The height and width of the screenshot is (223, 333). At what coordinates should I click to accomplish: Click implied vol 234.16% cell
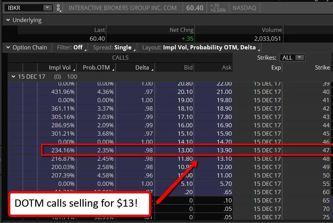pyautogui.click(x=63, y=150)
